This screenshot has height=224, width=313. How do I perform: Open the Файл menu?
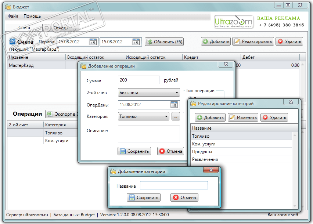tap(13, 16)
